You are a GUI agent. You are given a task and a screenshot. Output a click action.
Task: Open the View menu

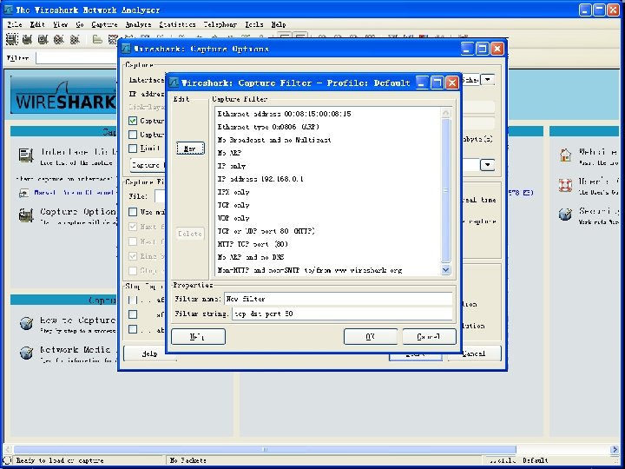(61, 24)
